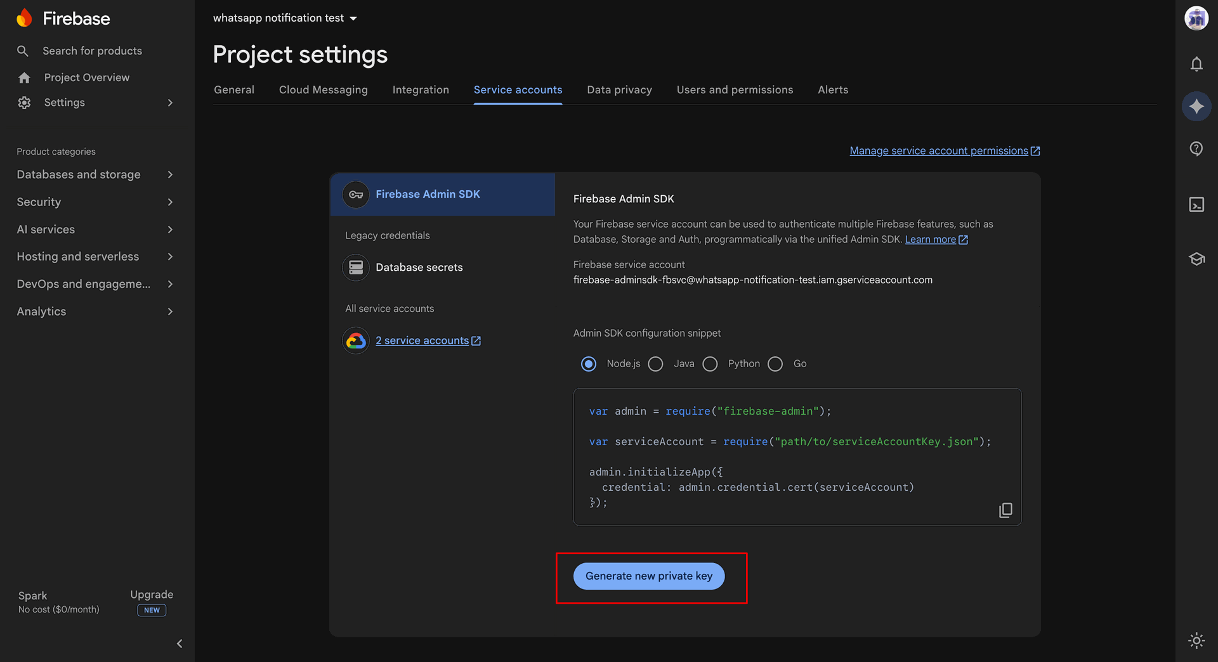Switch to the Cloud Messaging tab
Image resolution: width=1218 pixels, height=662 pixels.
[x=324, y=90]
